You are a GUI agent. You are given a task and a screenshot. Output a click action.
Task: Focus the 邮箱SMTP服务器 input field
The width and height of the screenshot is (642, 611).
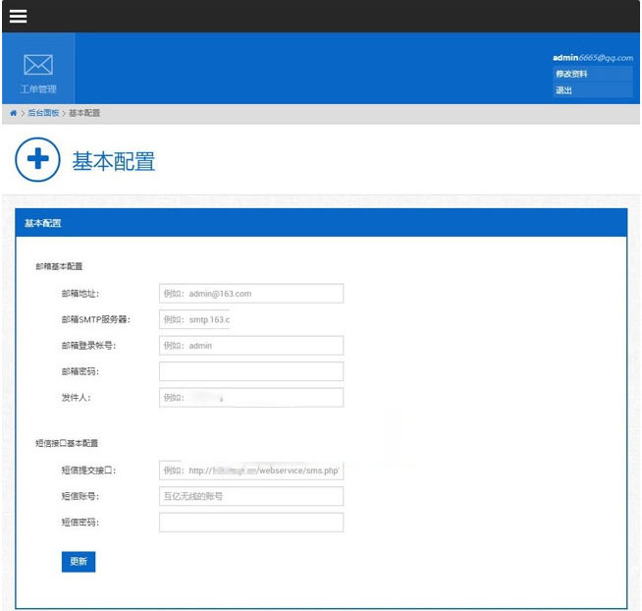(194, 319)
